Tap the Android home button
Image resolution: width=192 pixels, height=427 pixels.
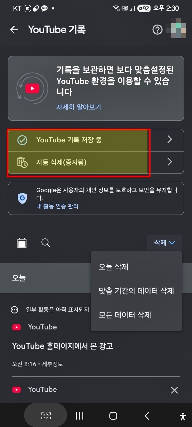(x=113, y=416)
